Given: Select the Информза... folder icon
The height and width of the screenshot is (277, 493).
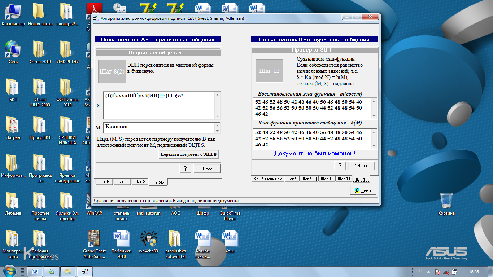Looking at the screenshot, I should point(13,166).
